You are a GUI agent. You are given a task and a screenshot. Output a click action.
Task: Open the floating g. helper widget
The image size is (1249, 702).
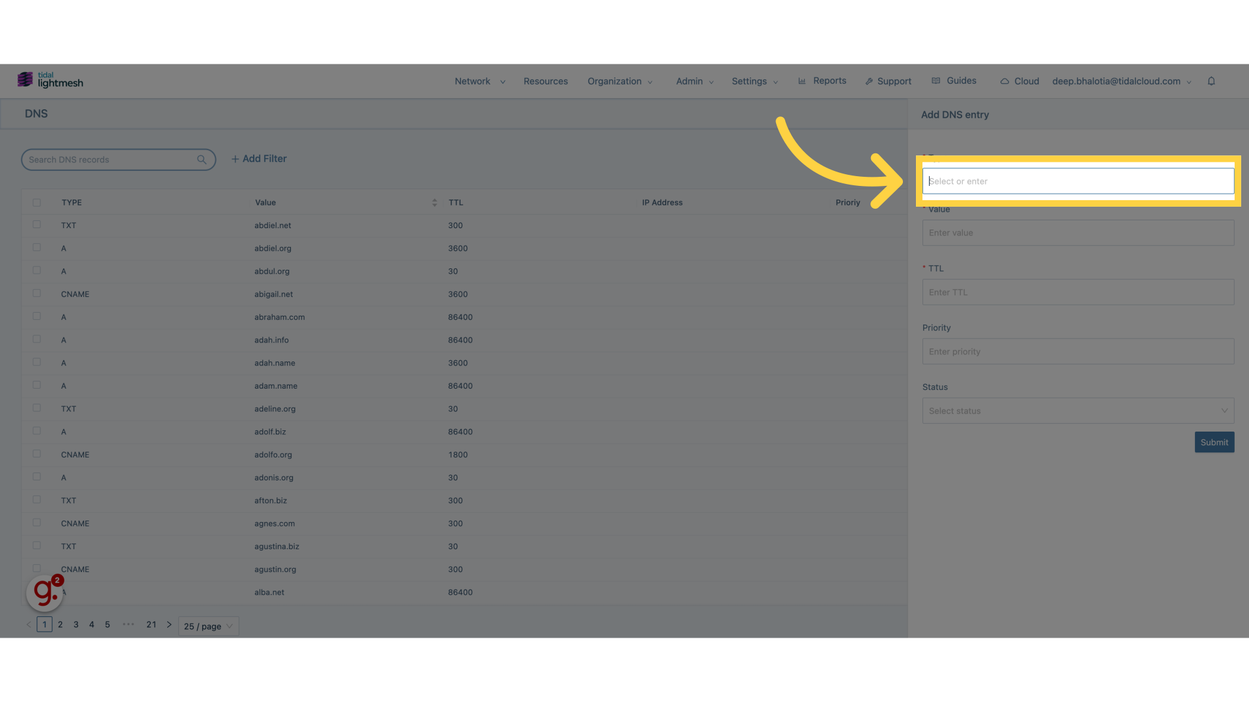pos(45,592)
